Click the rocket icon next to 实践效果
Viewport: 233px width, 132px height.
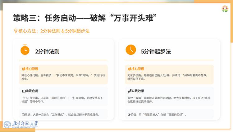129,91
